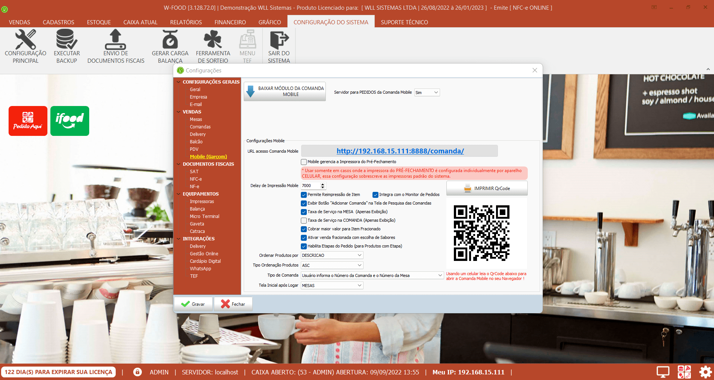Open the Pedido Aqui red tile
714x380 pixels.
28,121
